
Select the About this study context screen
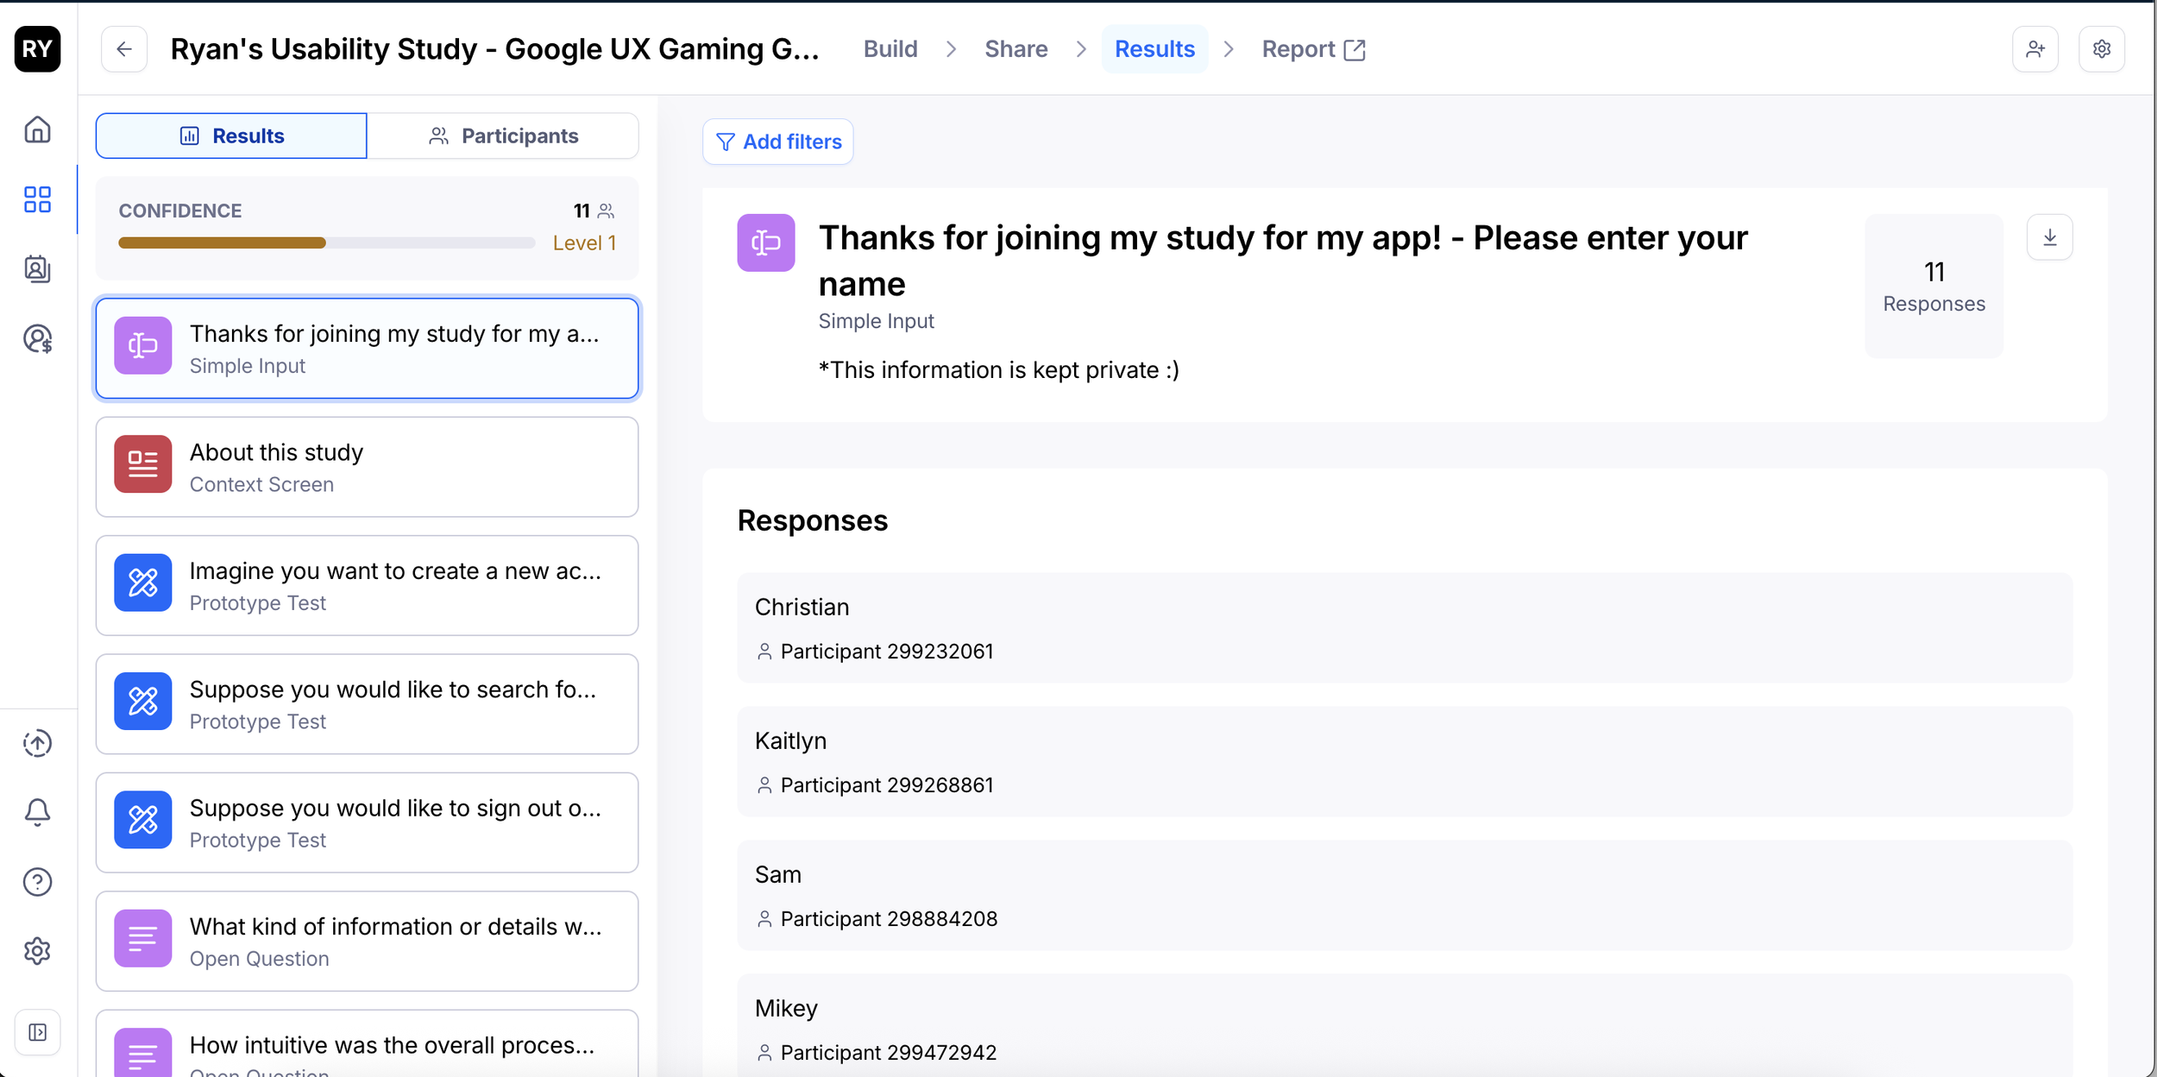(x=367, y=467)
